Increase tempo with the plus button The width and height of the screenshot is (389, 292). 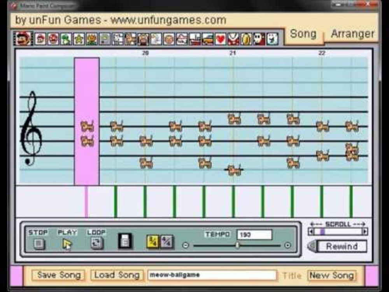click(287, 246)
